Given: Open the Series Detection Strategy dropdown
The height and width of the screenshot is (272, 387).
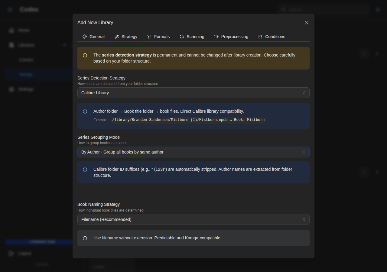Looking at the screenshot, I should click(193, 93).
